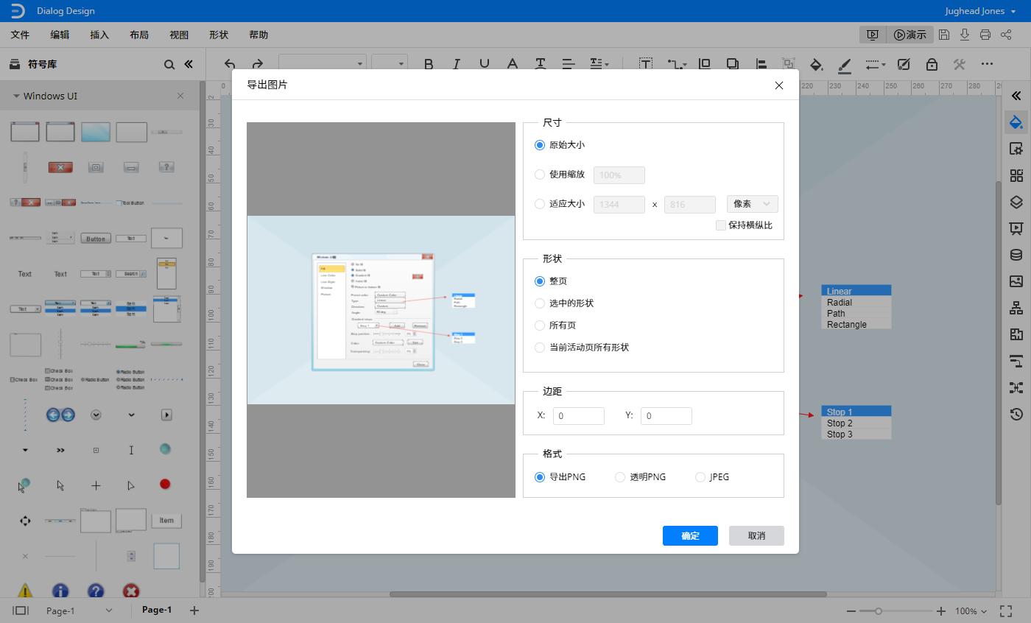
Task: Open the 帮助 menu
Action: pyautogui.click(x=258, y=34)
